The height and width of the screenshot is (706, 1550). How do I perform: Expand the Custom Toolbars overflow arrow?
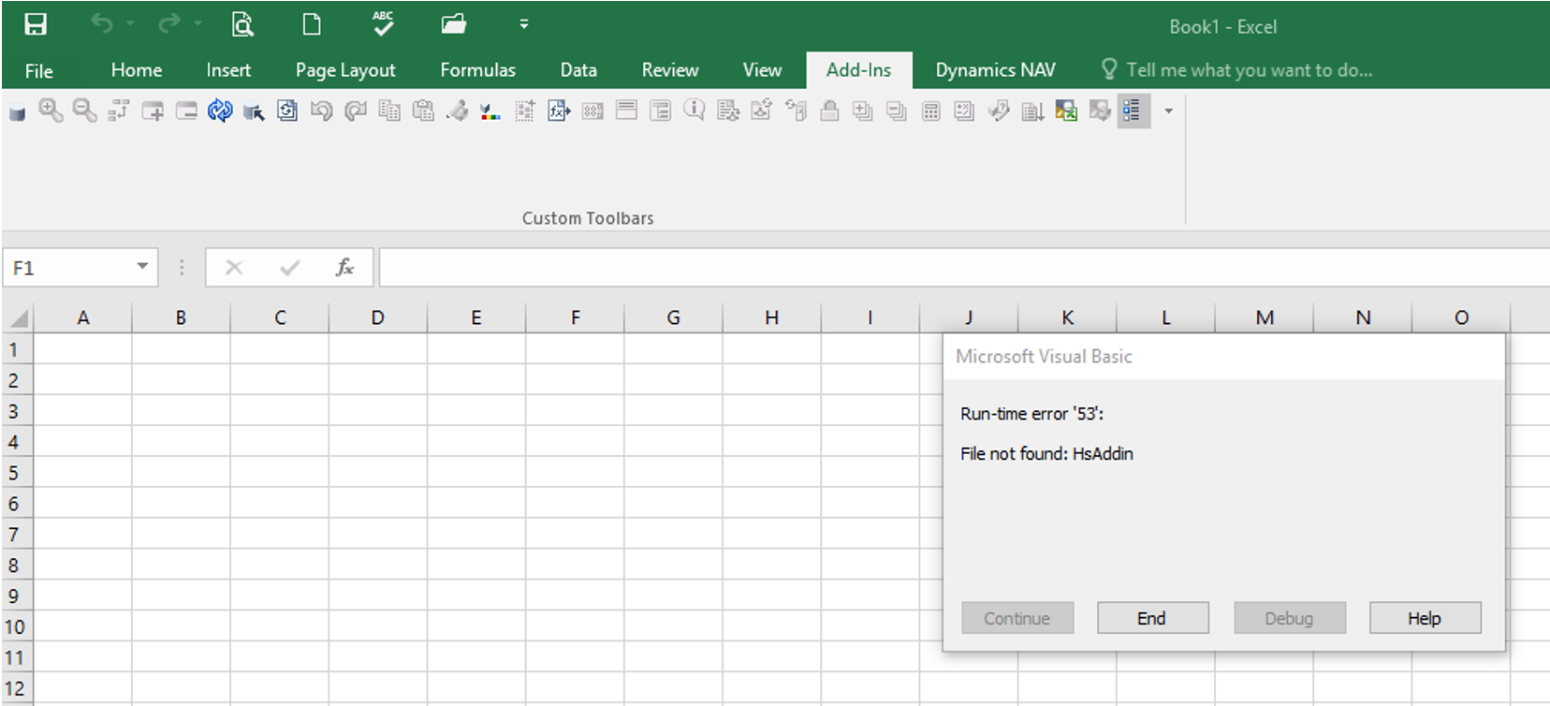pos(1168,111)
